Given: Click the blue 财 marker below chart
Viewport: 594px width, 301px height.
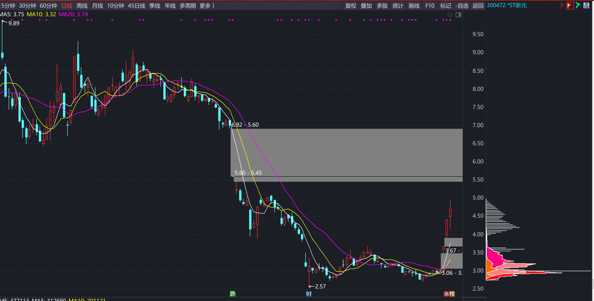Looking at the screenshot, I should click(x=309, y=294).
